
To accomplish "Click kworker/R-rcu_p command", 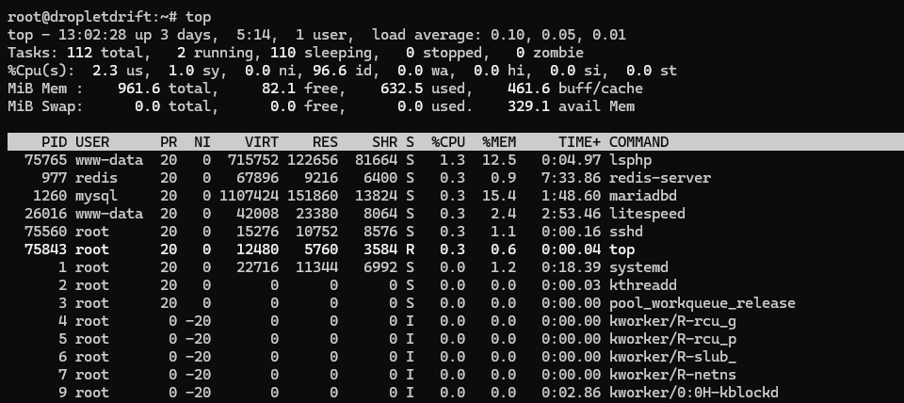I will click(x=672, y=339).
